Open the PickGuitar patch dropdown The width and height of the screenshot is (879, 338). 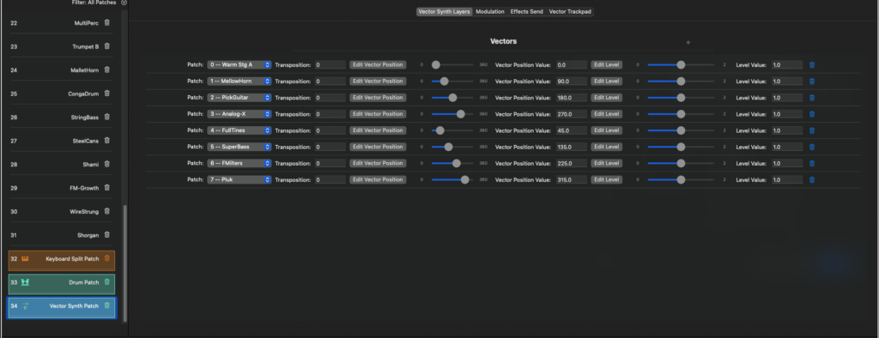[x=239, y=98]
